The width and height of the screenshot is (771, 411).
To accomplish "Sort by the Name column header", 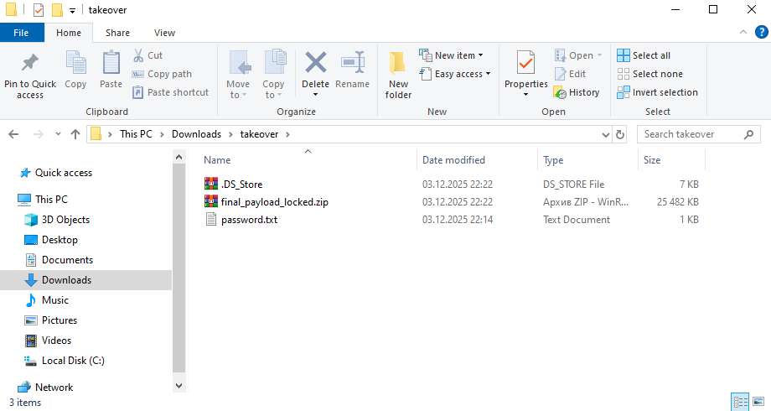I will click(217, 160).
